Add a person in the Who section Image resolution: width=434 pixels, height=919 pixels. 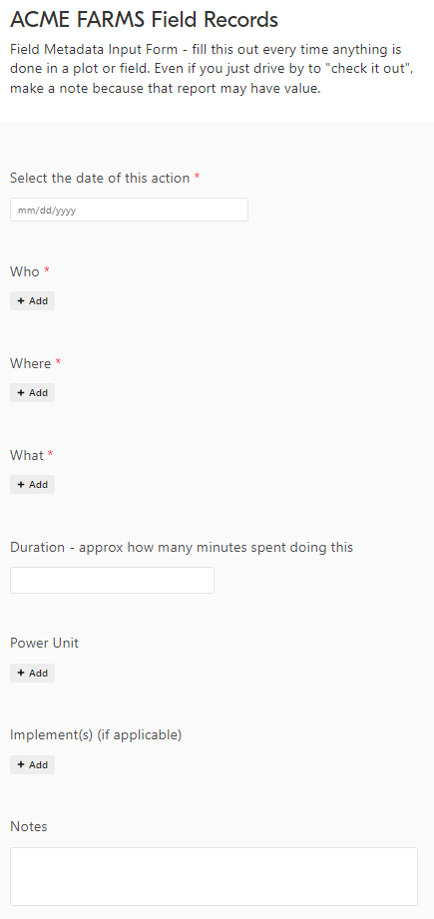32,300
